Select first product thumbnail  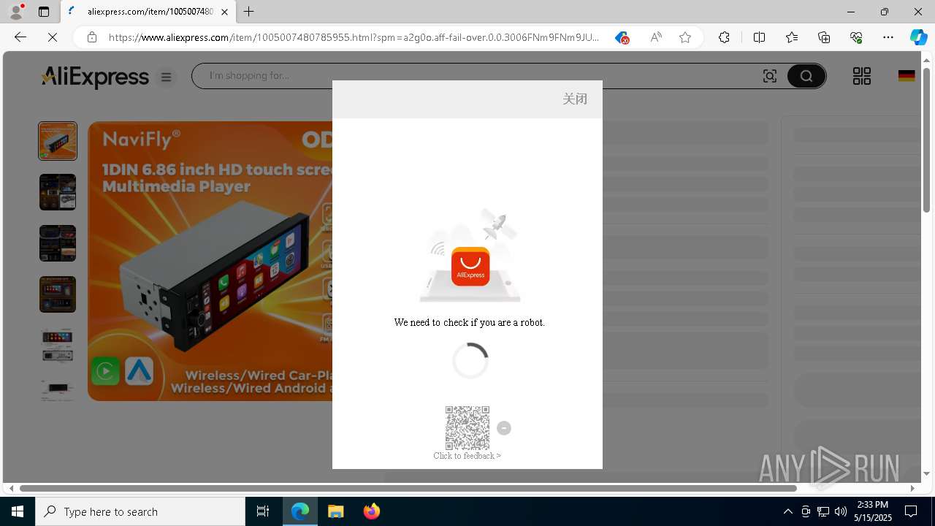pyautogui.click(x=58, y=141)
